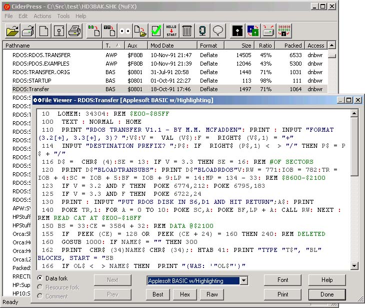
Task: Open the File menu
Action: (x=8, y=16)
